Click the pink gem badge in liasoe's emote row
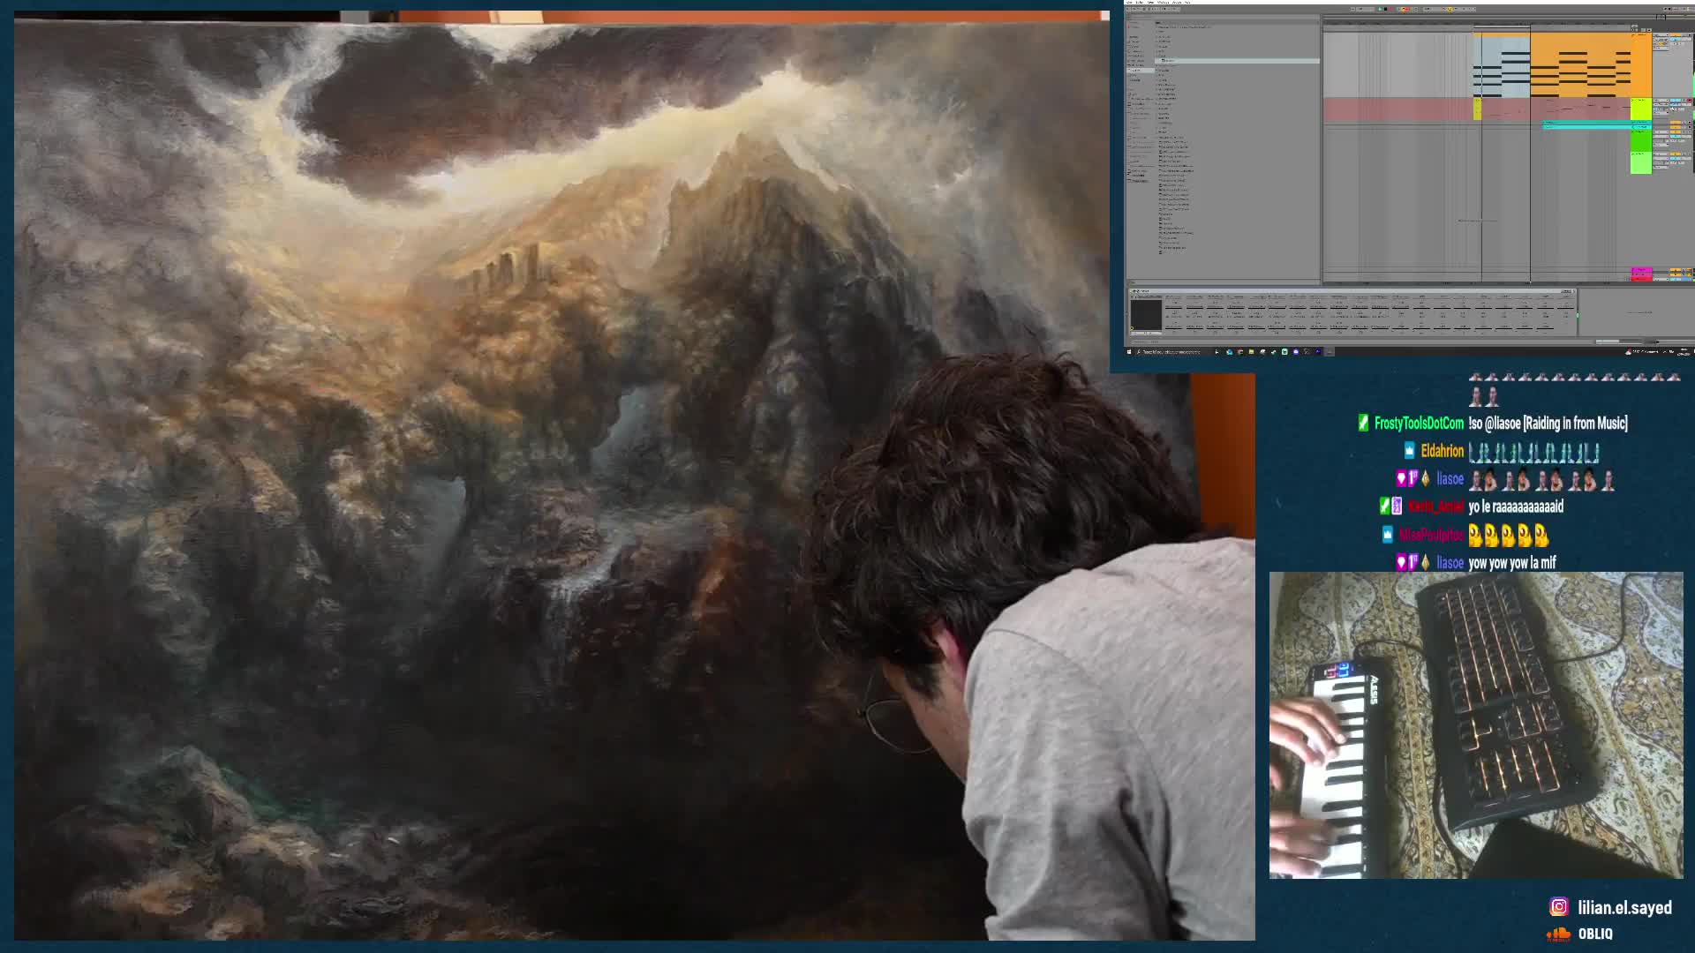 1401,478
